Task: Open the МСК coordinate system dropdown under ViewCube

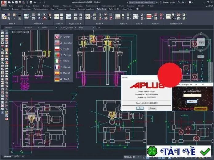Action: click(x=201, y=57)
